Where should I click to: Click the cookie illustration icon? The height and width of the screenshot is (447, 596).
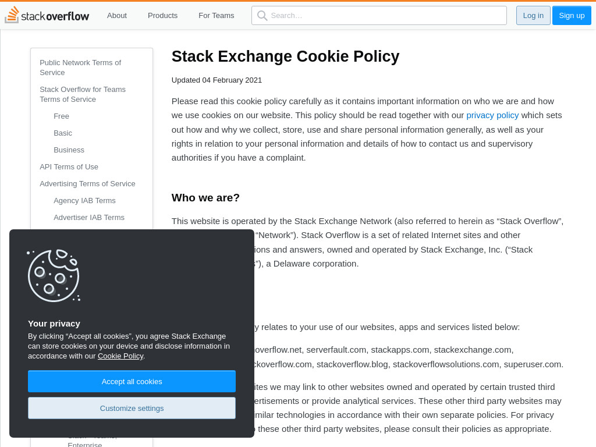(54, 275)
